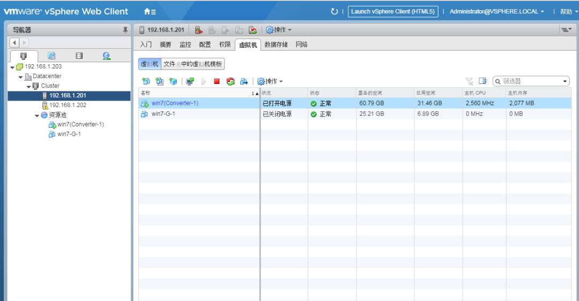The height and width of the screenshot is (301, 579).
Task: Select the Hosts and Clusters navigator tab icon
Action: 24,56
